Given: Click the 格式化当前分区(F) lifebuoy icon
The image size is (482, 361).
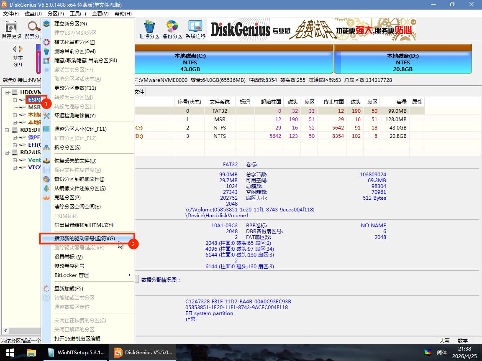Looking at the screenshot, I should pyautogui.click(x=46, y=42).
